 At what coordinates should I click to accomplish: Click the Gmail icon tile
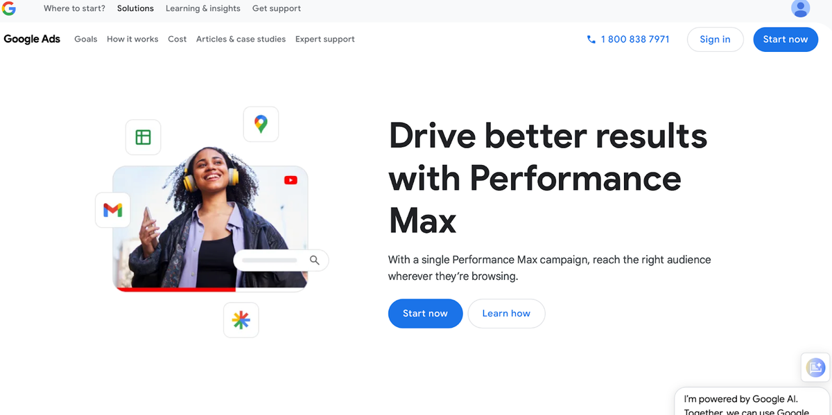(112, 209)
